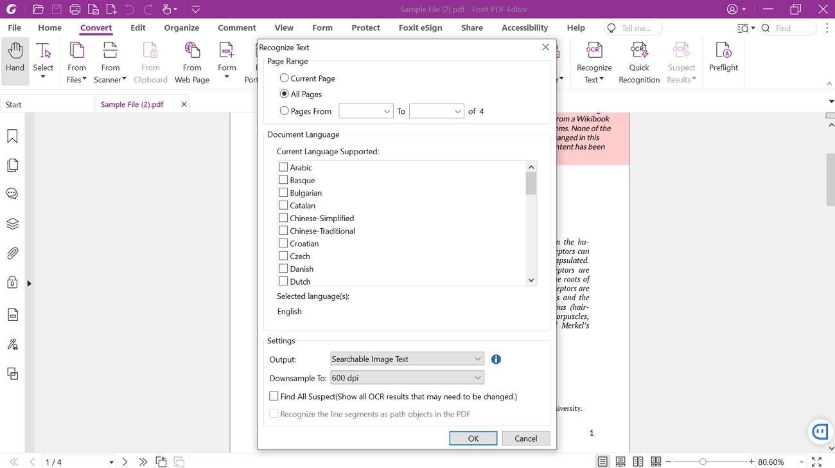
Task: Enable Find All Suspect checkbox
Action: pyautogui.click(x=274, y=396)
